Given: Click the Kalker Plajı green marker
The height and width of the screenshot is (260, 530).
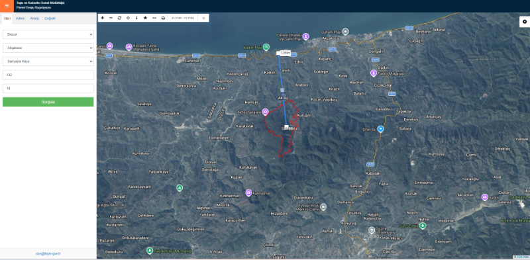Looking at the screenshot, I should pyautogui.click(x=266, y=47).
